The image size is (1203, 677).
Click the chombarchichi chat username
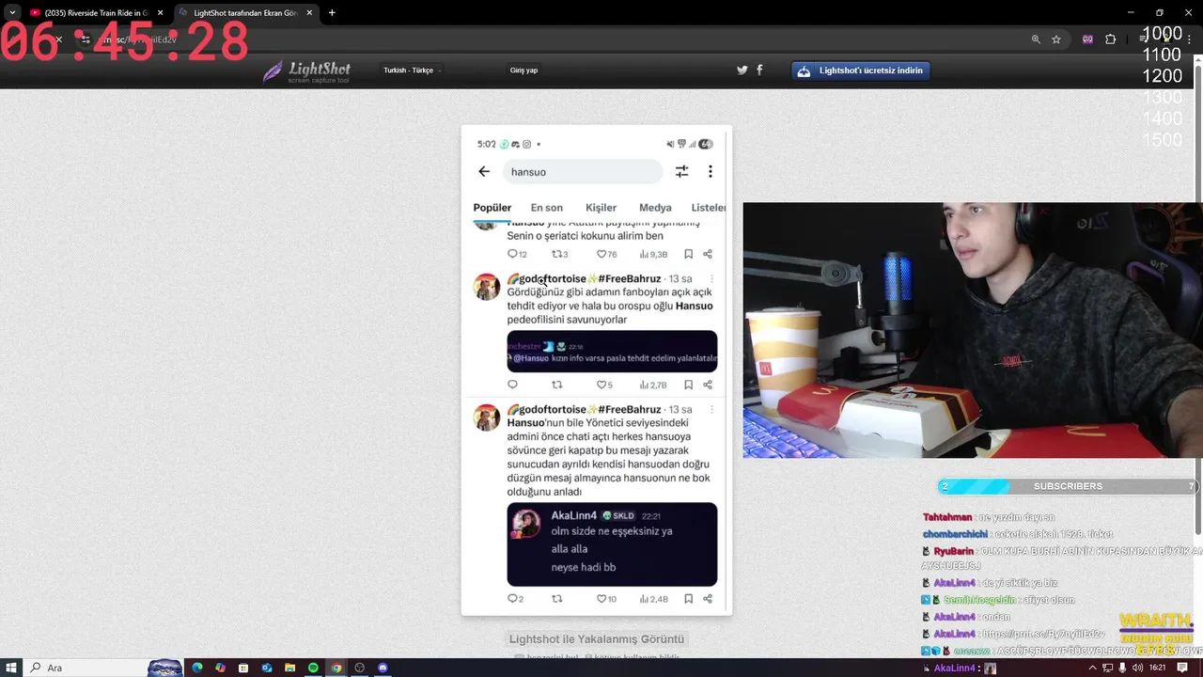point(955,534)
